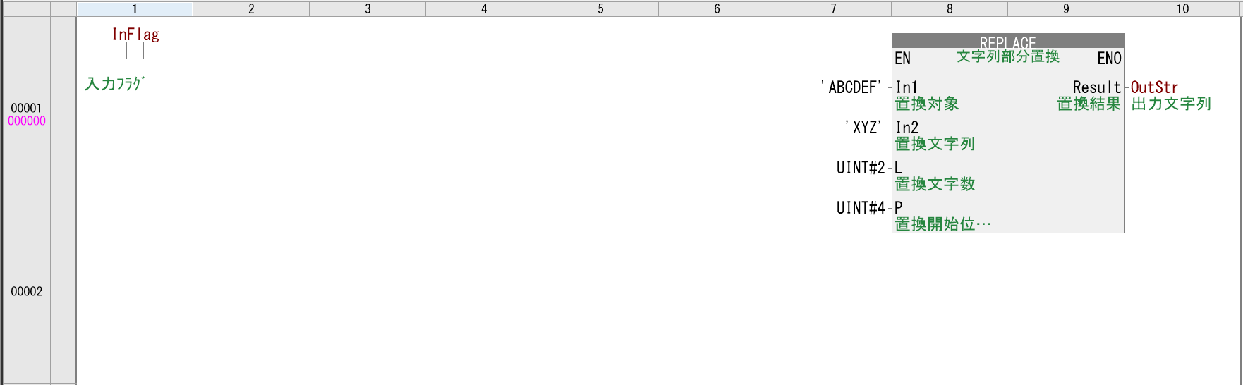Image resolution: width=1243 pixels, height=385 pixels.
Task: Click the 置換開始位… parameter label
Action: [942, 224]
